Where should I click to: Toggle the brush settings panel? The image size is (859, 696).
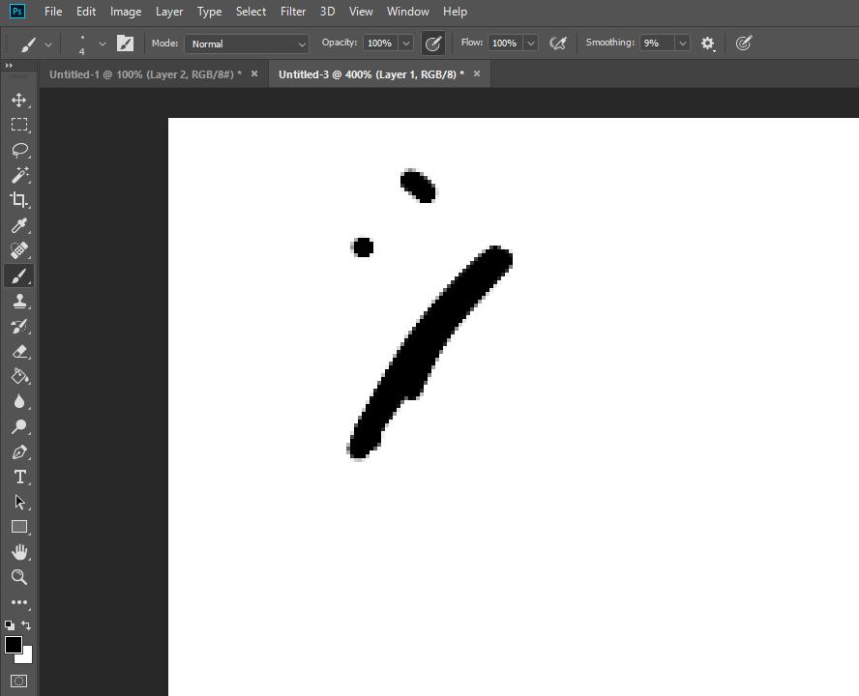pos(125,43)
